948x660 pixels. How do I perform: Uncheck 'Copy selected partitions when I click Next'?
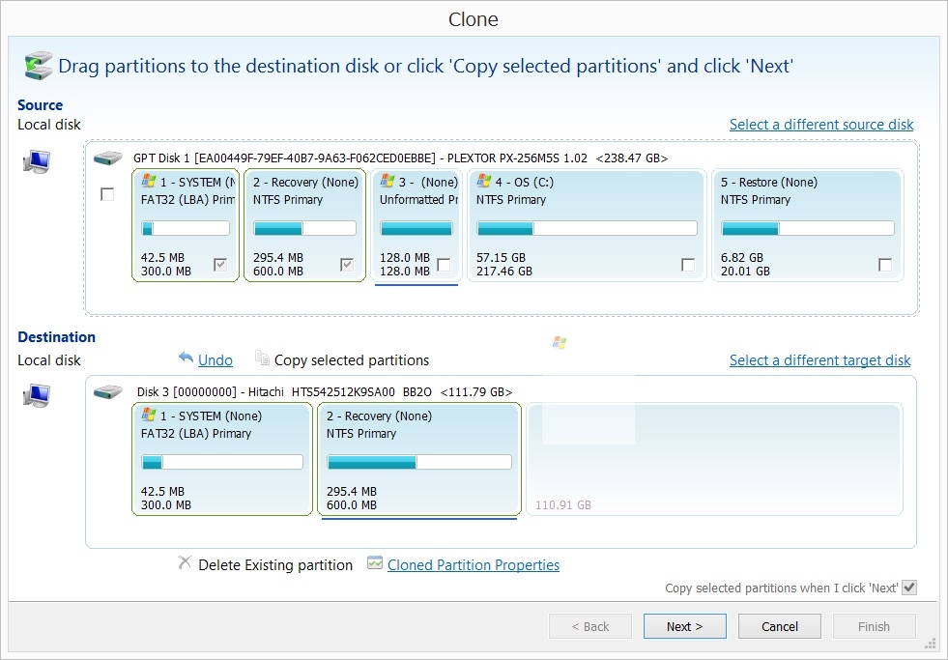[908, 588]
